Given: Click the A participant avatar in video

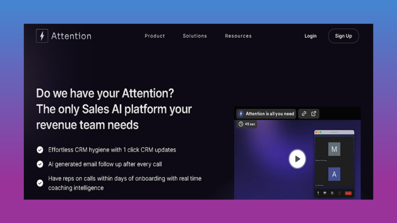Looking at the screenshot, I should (x=334, y=174).
